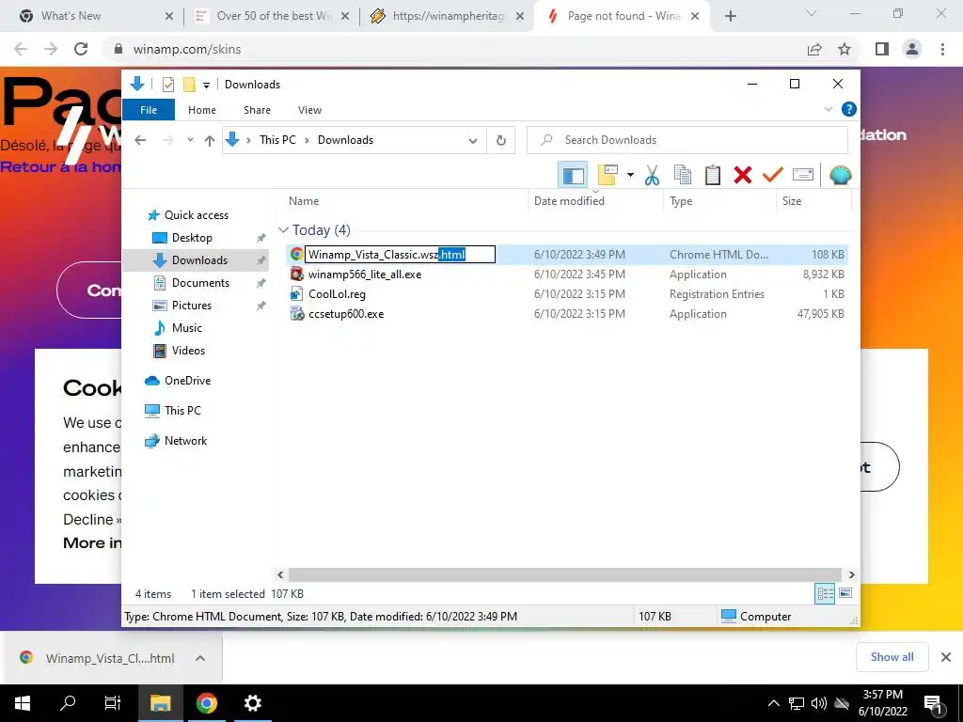Switch to What's New Chrome tab
963x722 pixels.
tap(92, 16)
